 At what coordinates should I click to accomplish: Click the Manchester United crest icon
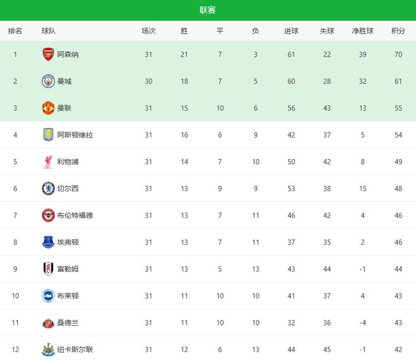point(48,108)
